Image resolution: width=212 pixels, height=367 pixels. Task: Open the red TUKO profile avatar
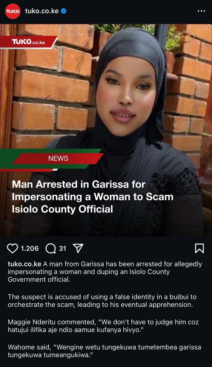[x=13, y=11]
